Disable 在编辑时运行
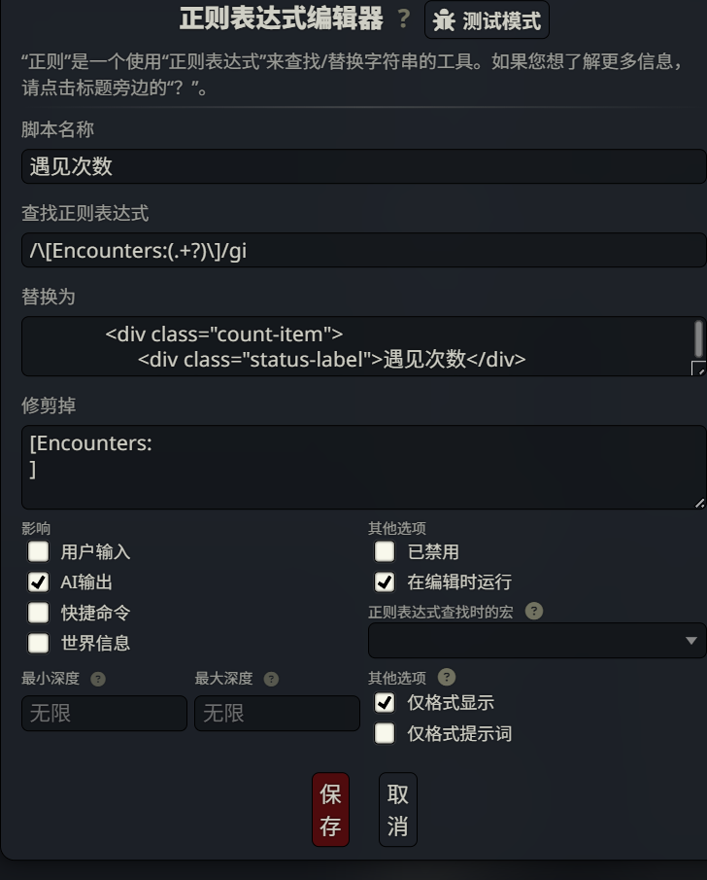707x880 pixels. [385, 581]
